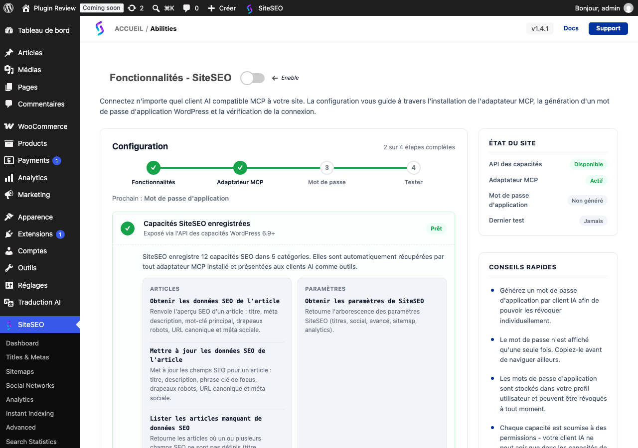This screenshot has width=638, height=448.
Task: Click the Actif status badge
Action: (597, 181)
